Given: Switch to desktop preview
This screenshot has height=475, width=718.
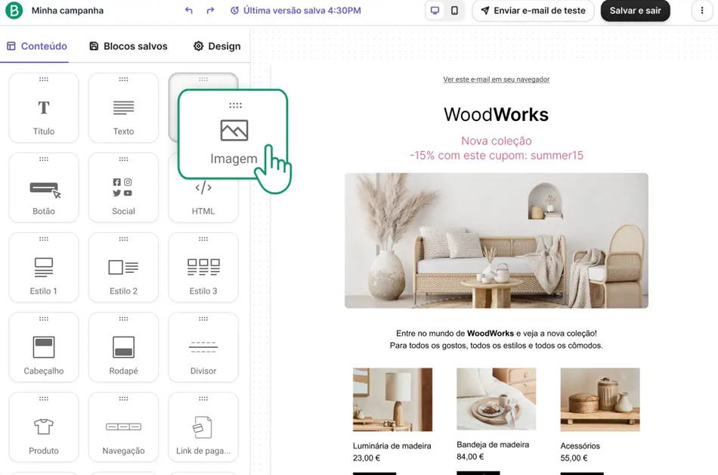Looking at the screenshot, I should click(x=435, y=11).
